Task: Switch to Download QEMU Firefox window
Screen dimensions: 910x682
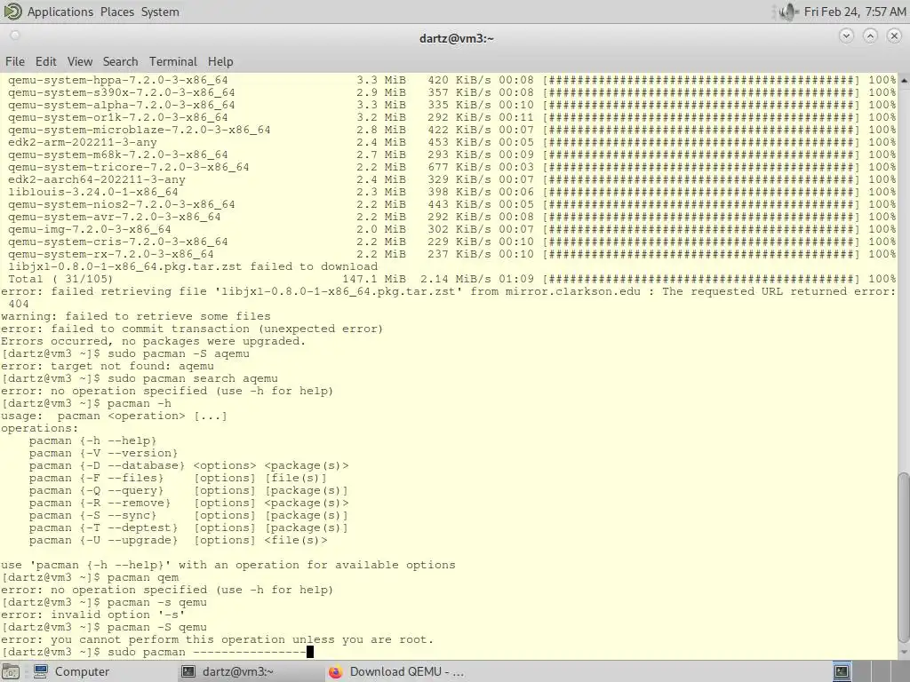Action: point(397,671)
